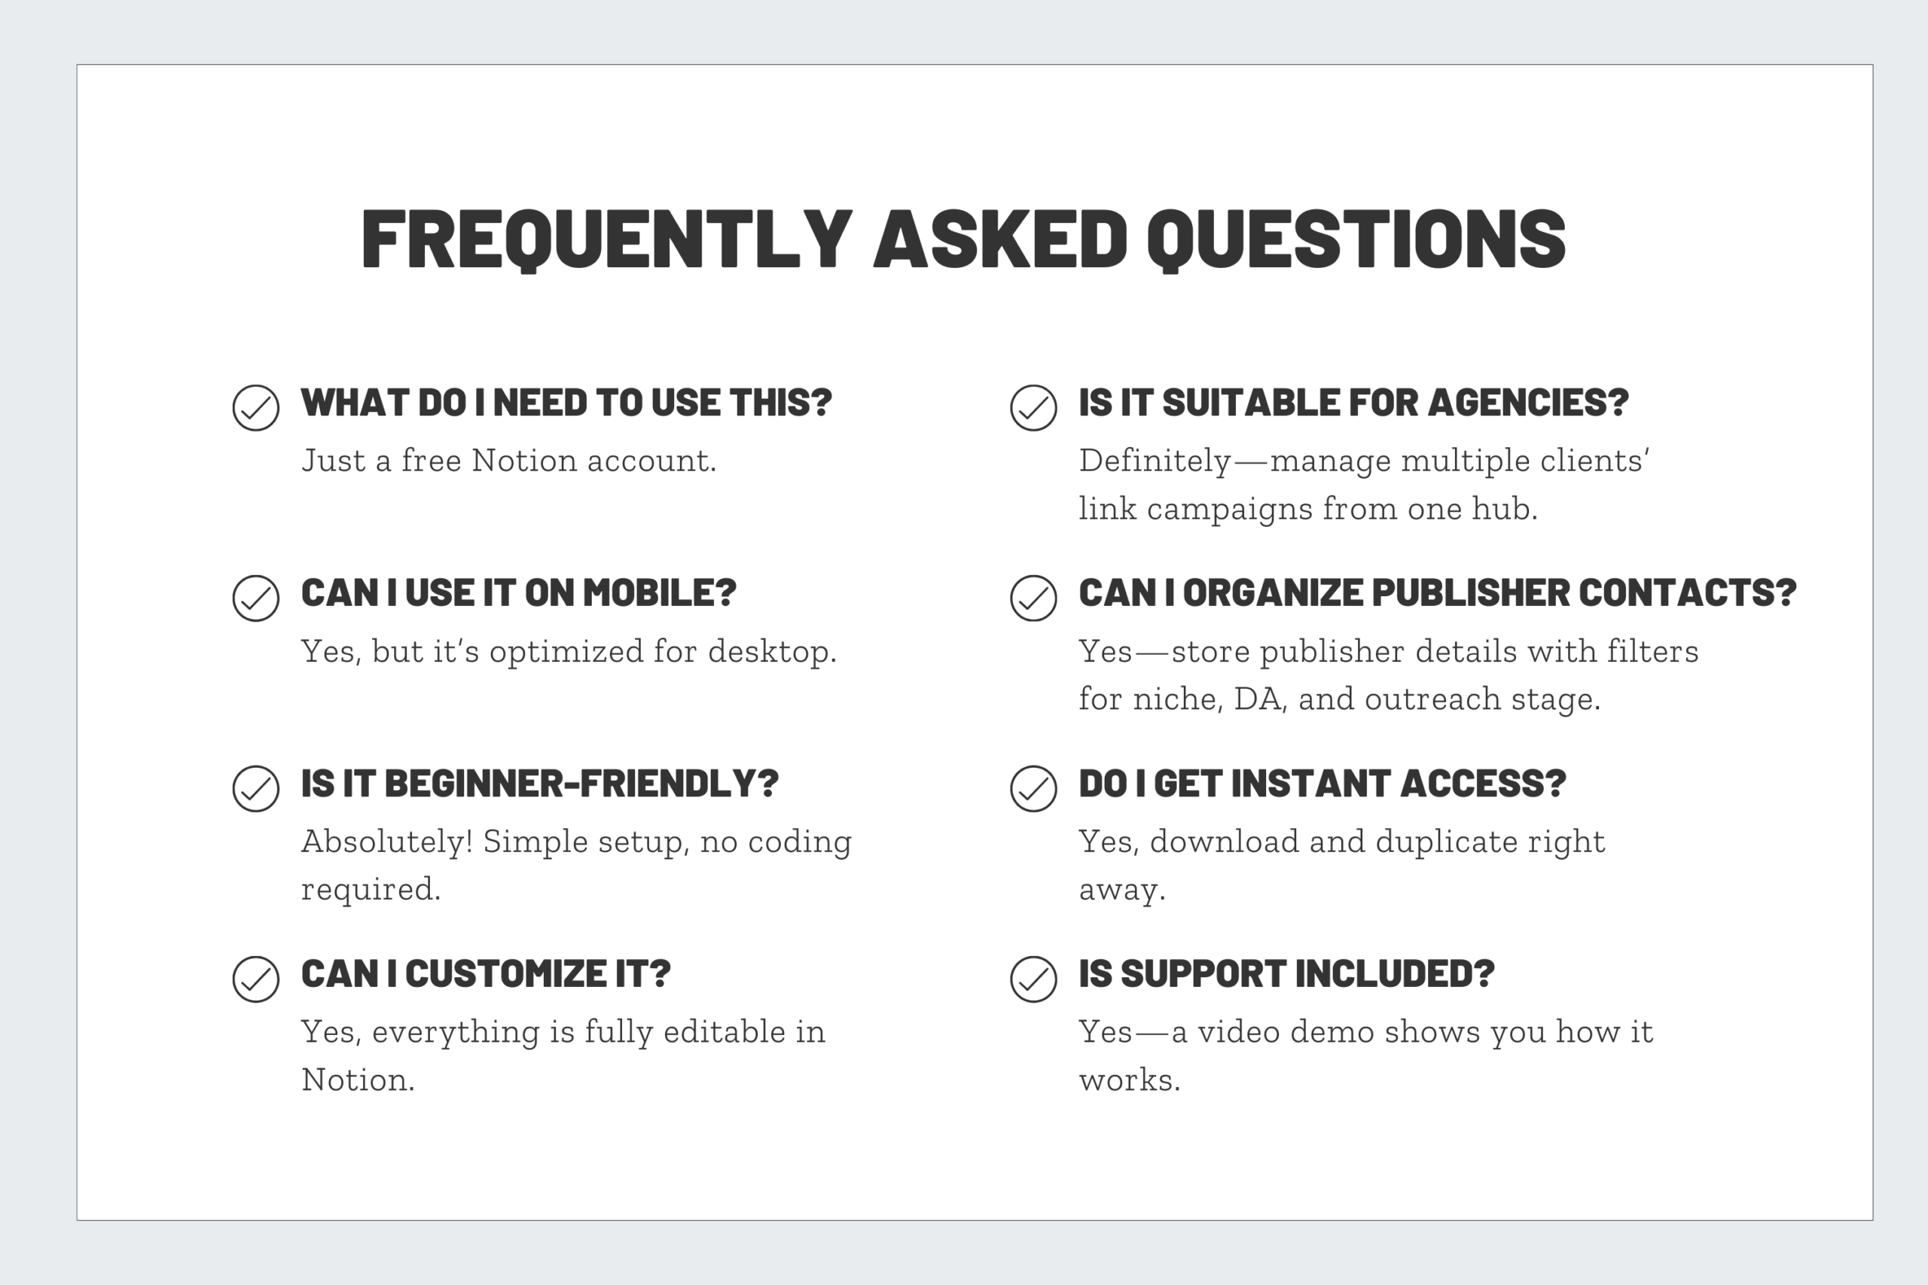Click the "Do I get instant access?" heading

pos(1322,784)
